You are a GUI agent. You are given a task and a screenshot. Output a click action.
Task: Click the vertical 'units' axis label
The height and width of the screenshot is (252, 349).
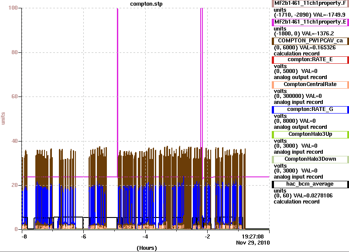(3, 118)
